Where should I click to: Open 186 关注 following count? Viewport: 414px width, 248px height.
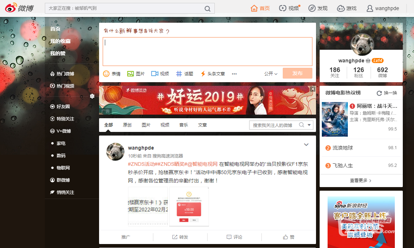tap(335, 72)
